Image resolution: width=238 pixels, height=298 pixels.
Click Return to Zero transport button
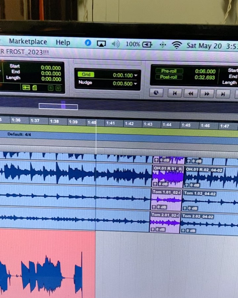pos(175,93)
